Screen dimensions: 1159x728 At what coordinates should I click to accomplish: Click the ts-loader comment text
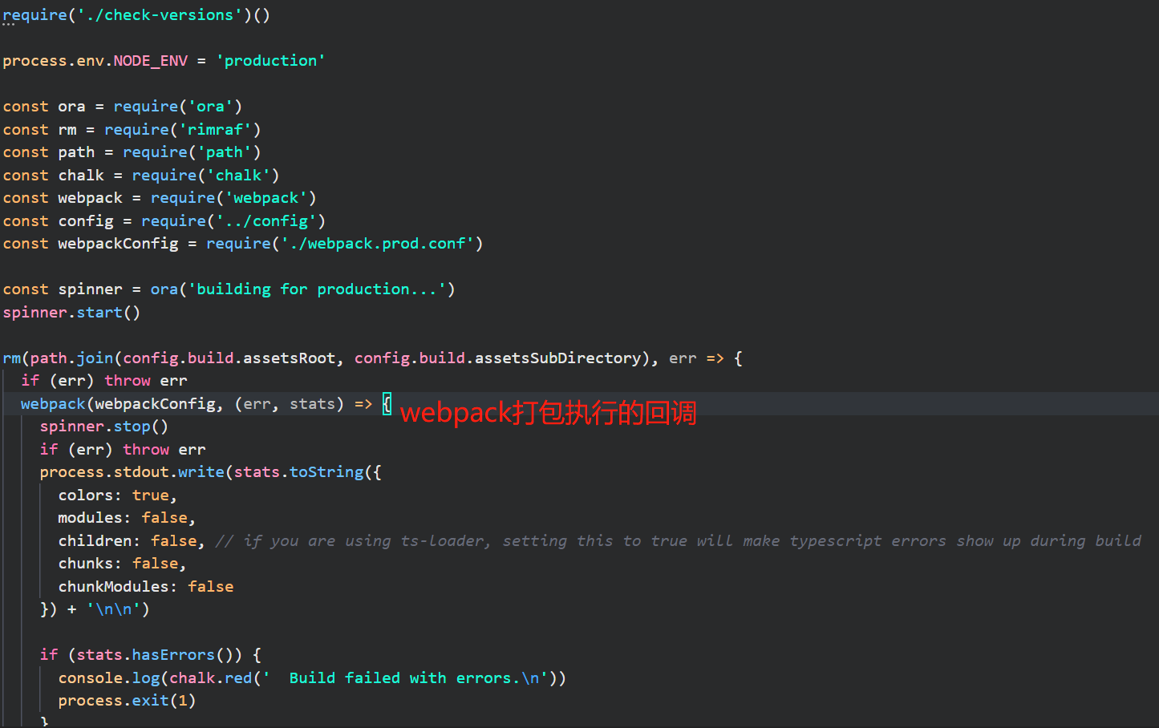coord(678,541)
